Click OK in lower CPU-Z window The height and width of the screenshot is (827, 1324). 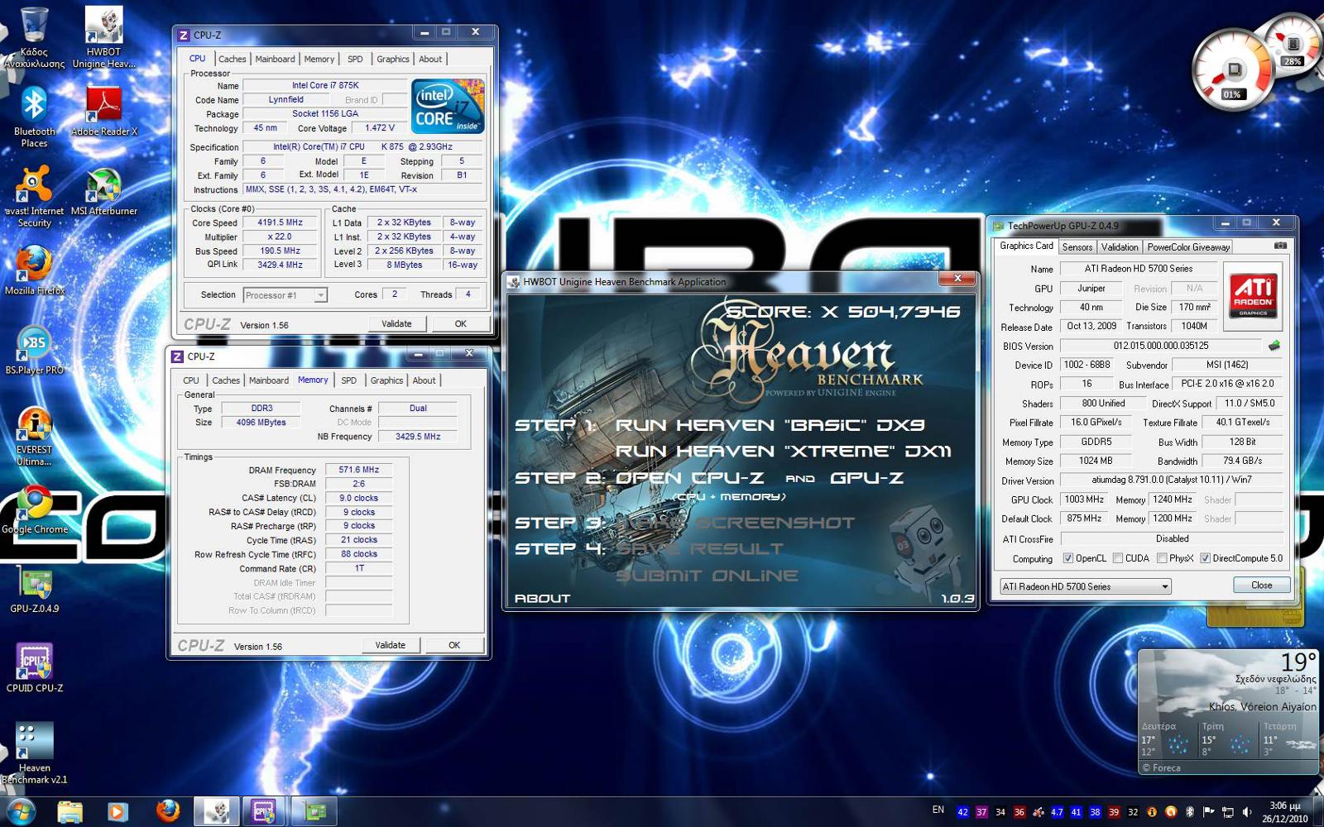tap(453, 645)
